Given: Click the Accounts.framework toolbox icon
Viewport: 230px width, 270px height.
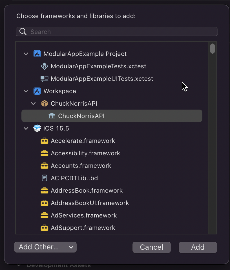Looking at the screenshot, I should coord(44,166).
